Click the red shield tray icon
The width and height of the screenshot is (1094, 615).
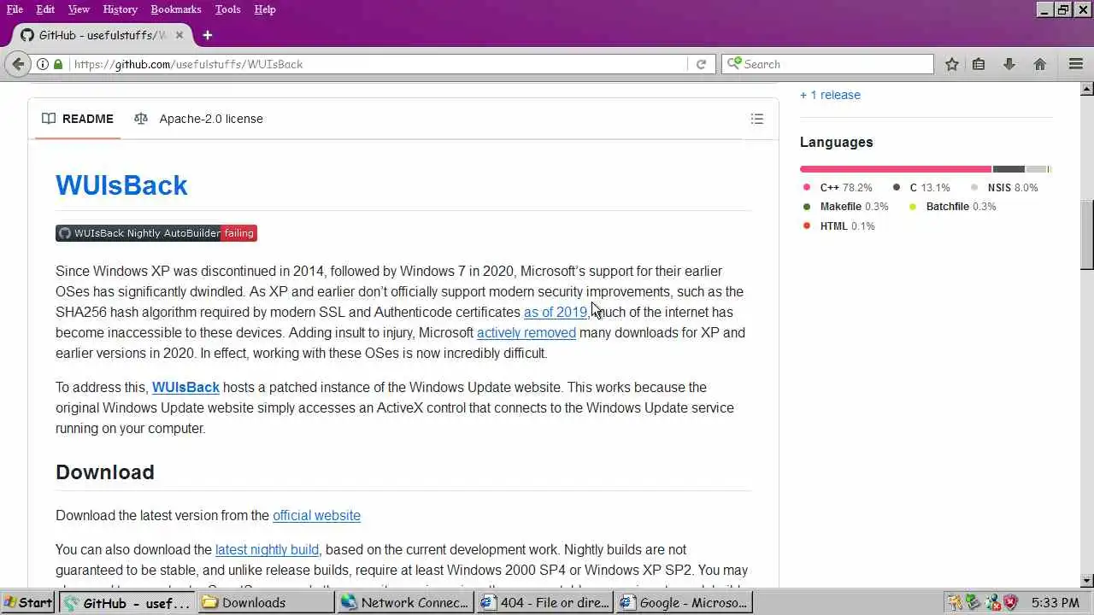point(1010,602)
